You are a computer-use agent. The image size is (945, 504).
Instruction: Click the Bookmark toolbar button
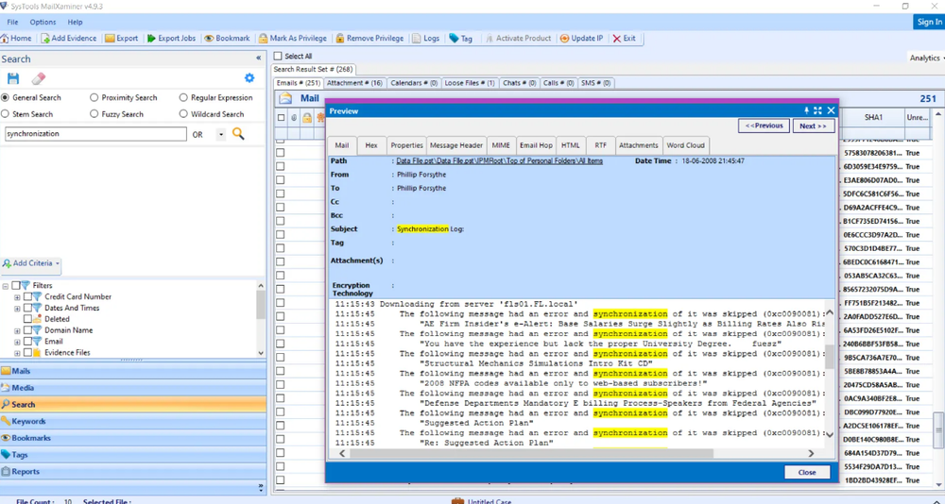click(x=227, y=38)
